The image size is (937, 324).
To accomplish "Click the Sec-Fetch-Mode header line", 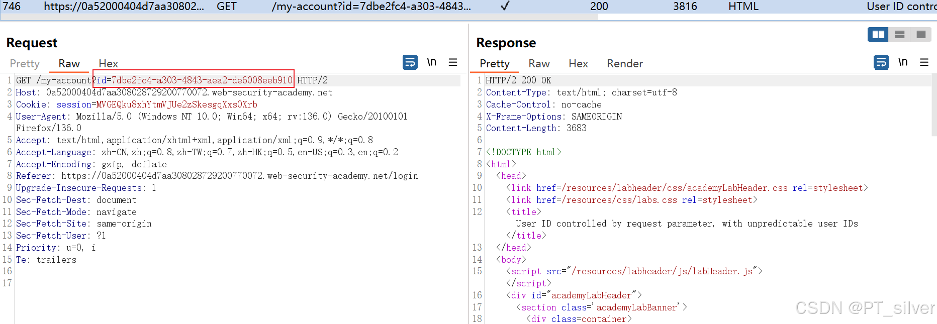I will pyautogui.click(x=76, y=212).
